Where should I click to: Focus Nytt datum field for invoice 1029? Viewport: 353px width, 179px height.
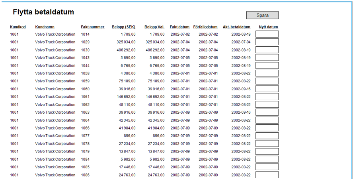[267, 42]
